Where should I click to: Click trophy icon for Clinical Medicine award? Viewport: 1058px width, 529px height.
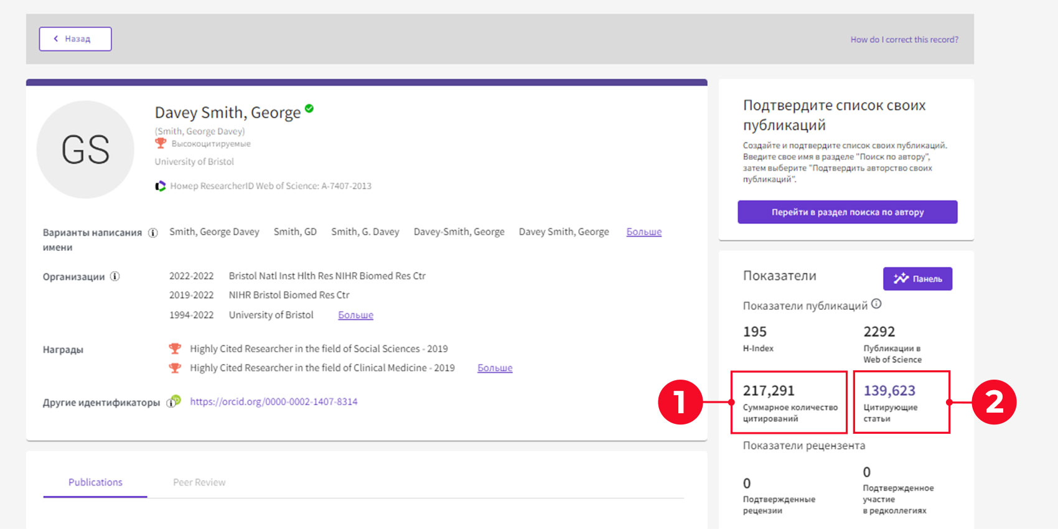175,368
